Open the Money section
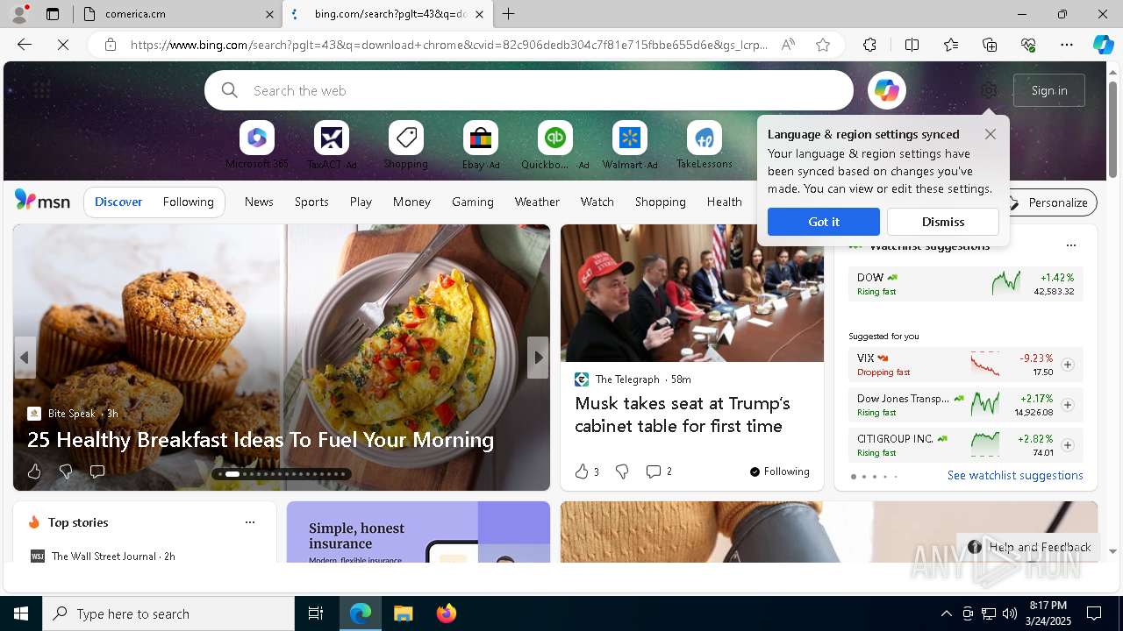 [411, 202]
